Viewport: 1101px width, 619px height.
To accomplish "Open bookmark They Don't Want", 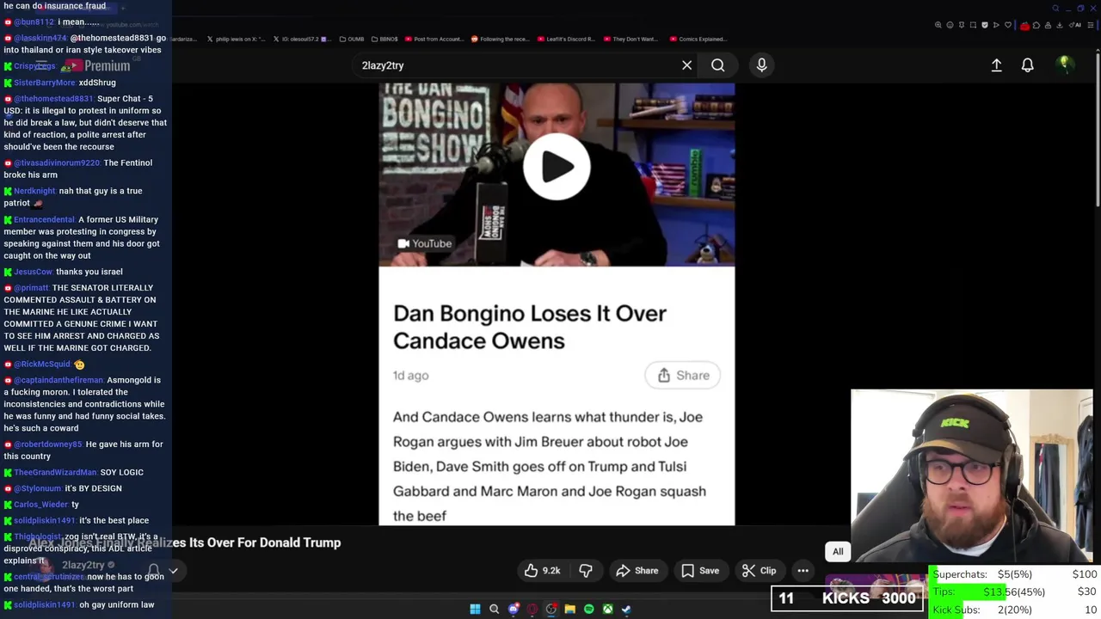I will click(630, 39).
